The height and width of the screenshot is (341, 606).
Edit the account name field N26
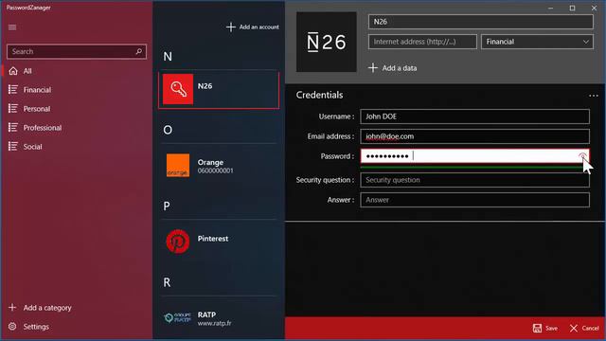(480, 22)
